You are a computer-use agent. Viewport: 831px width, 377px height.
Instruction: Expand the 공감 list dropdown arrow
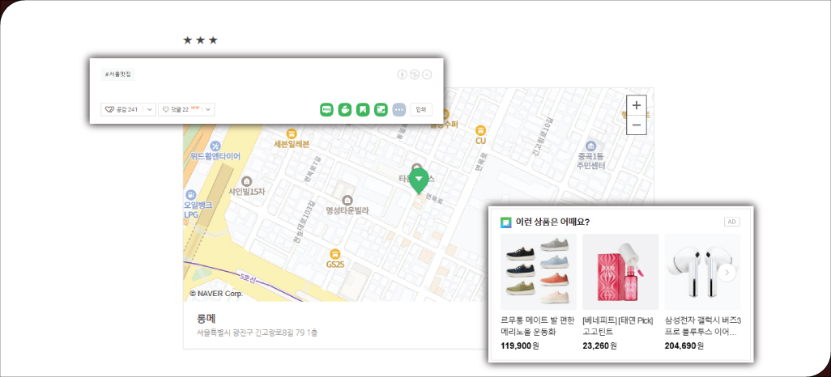point(150,109)
